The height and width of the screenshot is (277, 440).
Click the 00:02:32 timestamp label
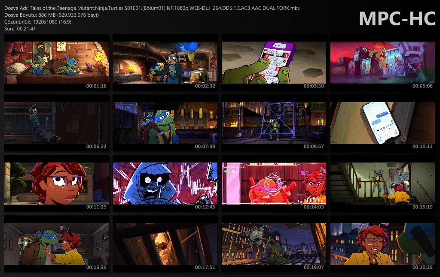point(205,86)
